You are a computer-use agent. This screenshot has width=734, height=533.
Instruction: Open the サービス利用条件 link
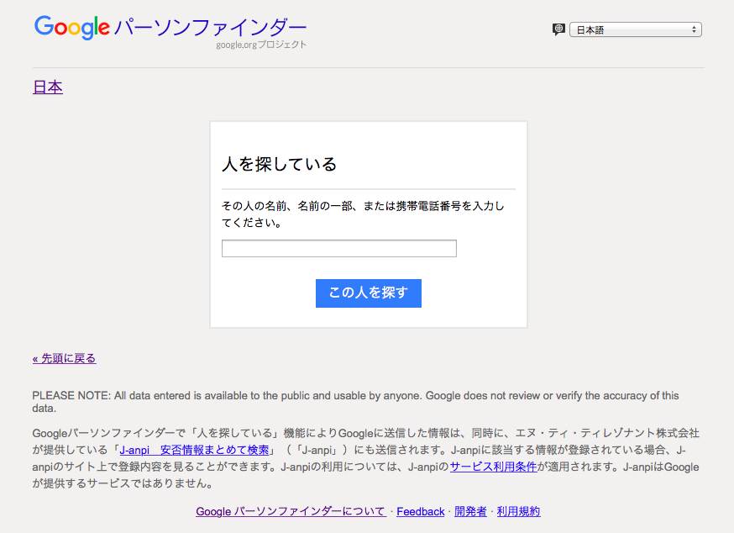pos(493,467)
